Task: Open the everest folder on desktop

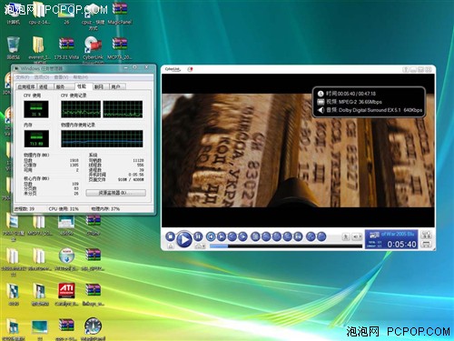Action: coord(39,48)
